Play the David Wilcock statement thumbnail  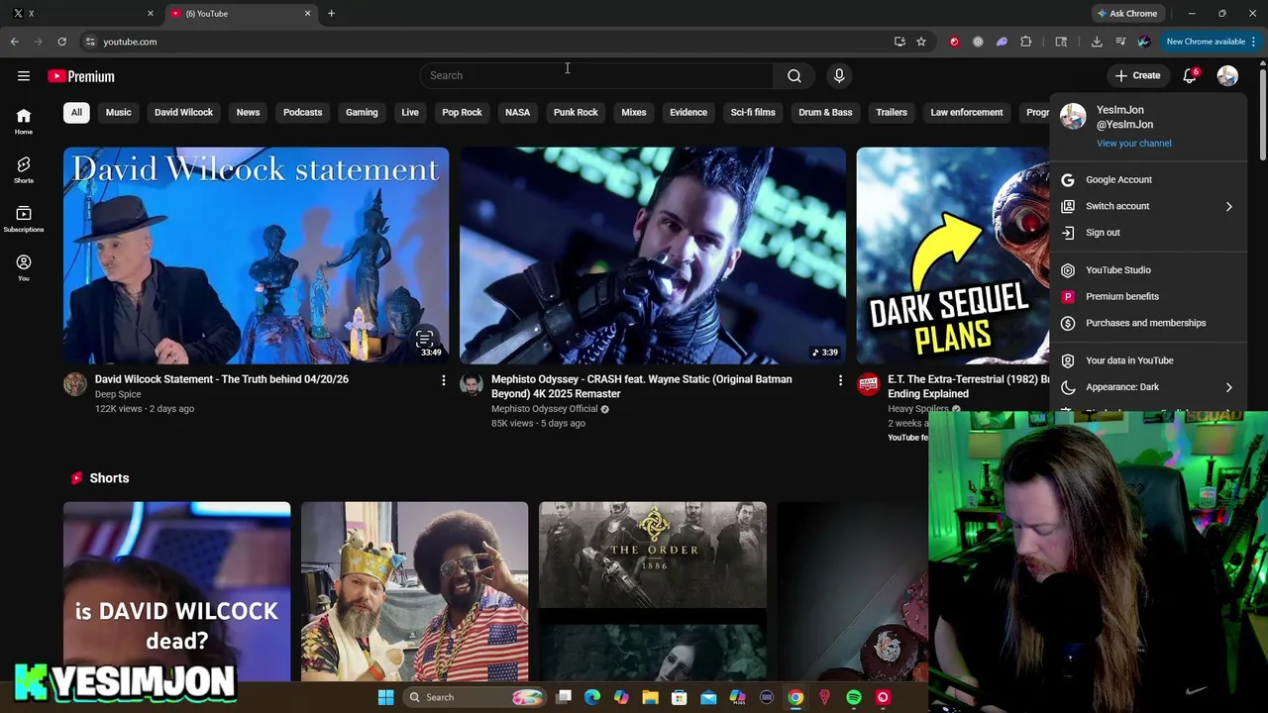tap(256, 255)
